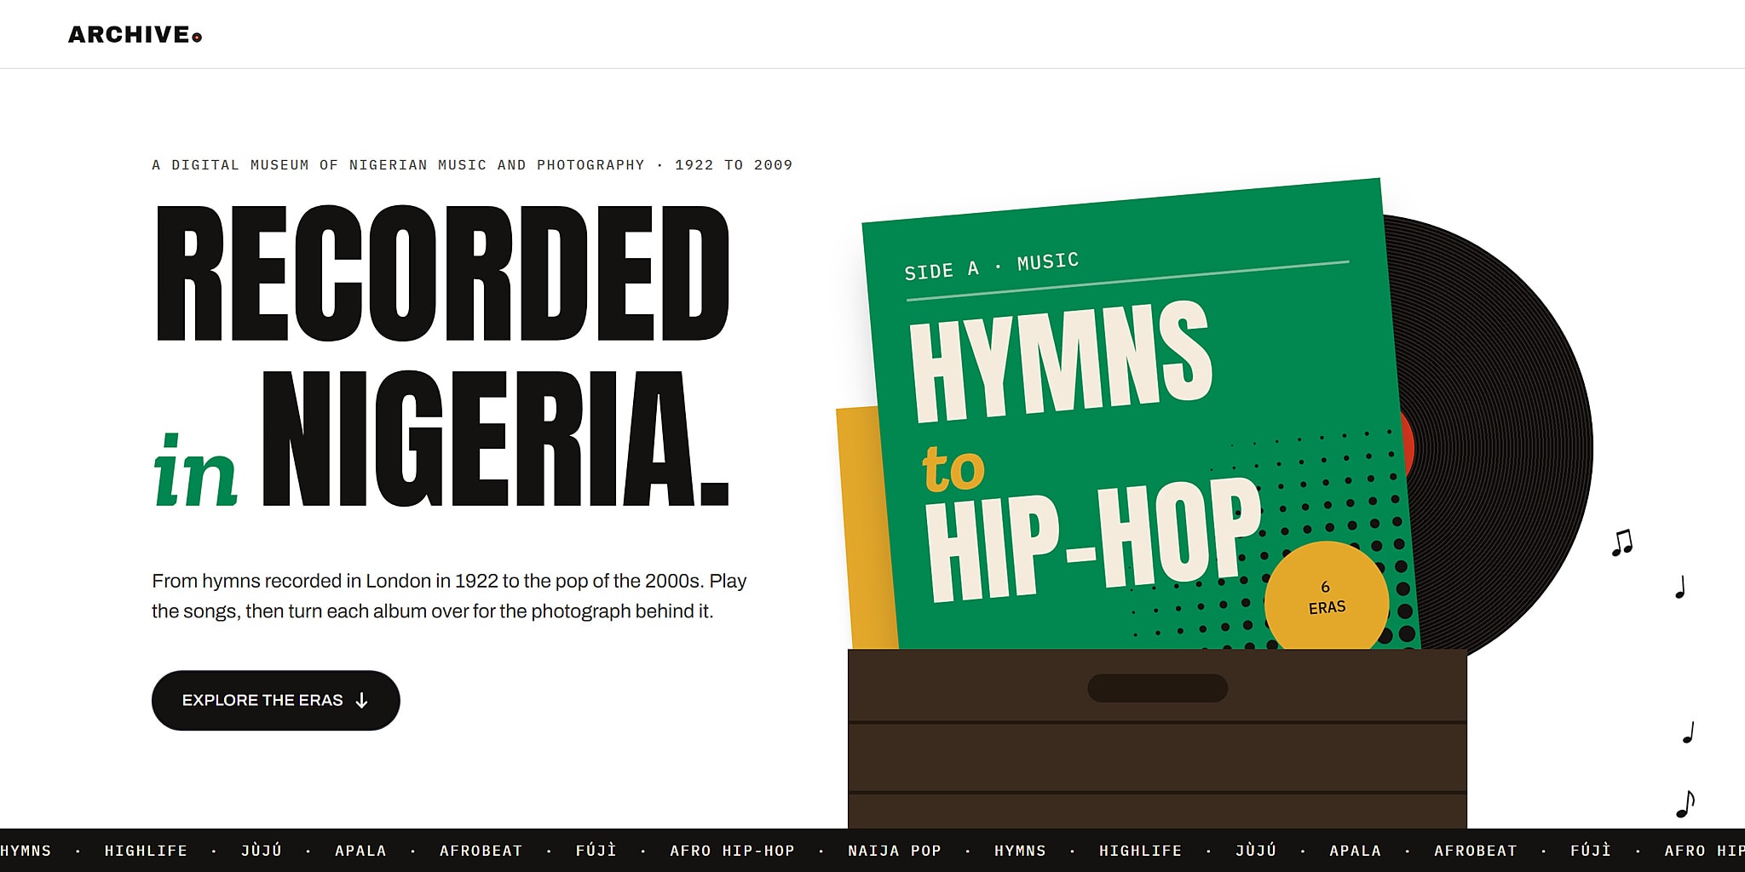The width and height of the screenshot is (1745, 872).
Task: Click the green italic 'in' word
Action: (195, 471)
